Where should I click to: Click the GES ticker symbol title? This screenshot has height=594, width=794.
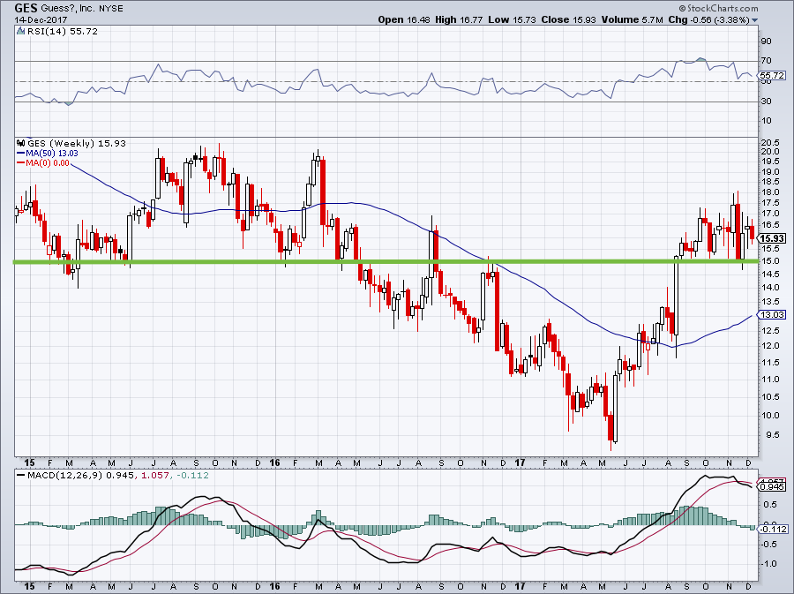(x=26, y=8)
